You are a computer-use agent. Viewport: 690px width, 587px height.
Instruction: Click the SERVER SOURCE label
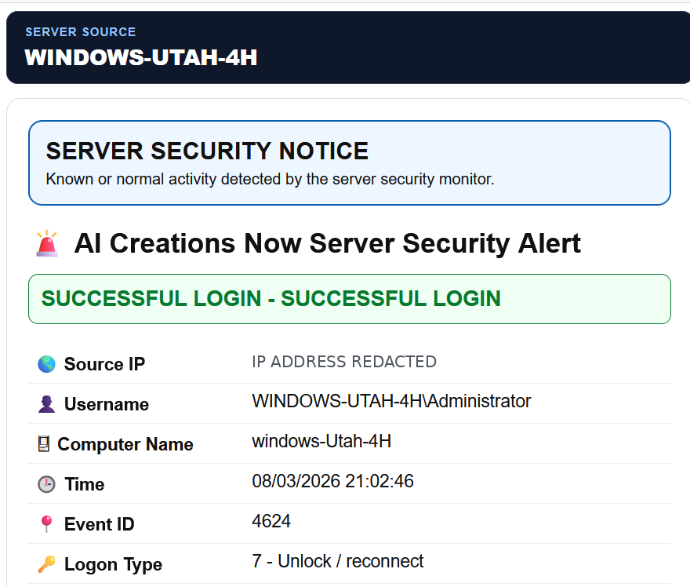(x=81, y=31)
